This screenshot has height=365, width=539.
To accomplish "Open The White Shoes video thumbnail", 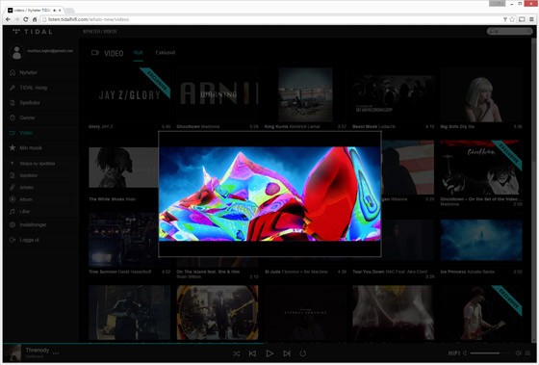I will click(x=123, y=168).
